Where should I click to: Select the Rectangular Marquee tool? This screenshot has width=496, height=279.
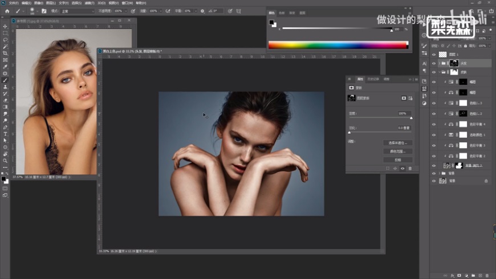click(x=5, y=33)
